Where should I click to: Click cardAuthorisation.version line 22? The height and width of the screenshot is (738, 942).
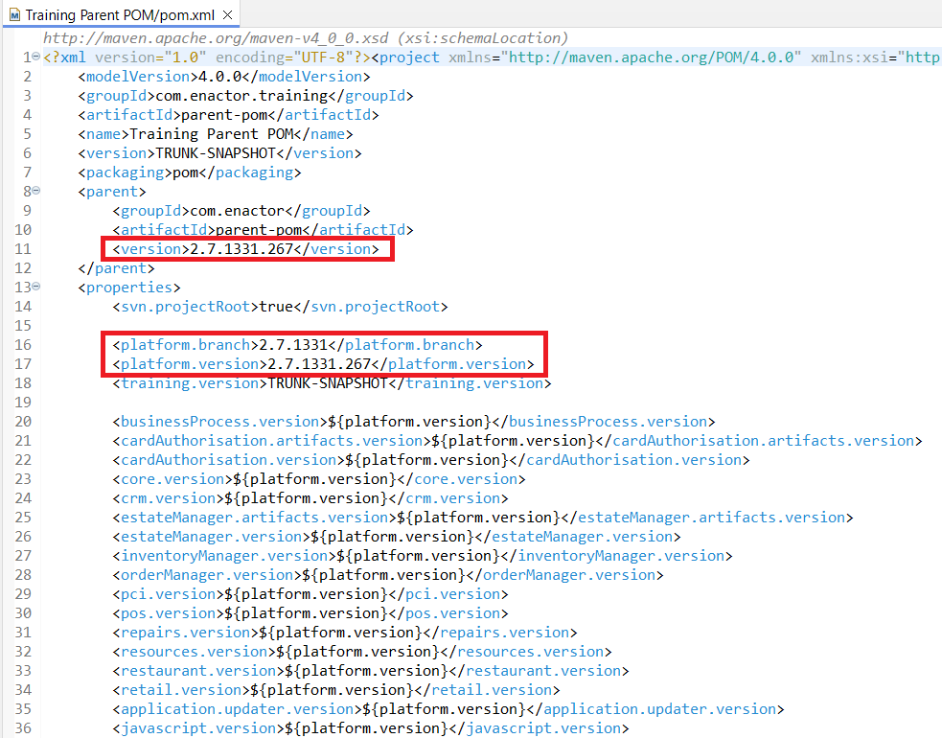click(x=430, y=460)
